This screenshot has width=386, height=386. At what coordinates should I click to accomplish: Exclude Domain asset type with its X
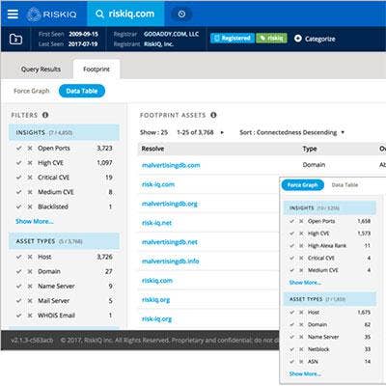[x=30, y=271]
